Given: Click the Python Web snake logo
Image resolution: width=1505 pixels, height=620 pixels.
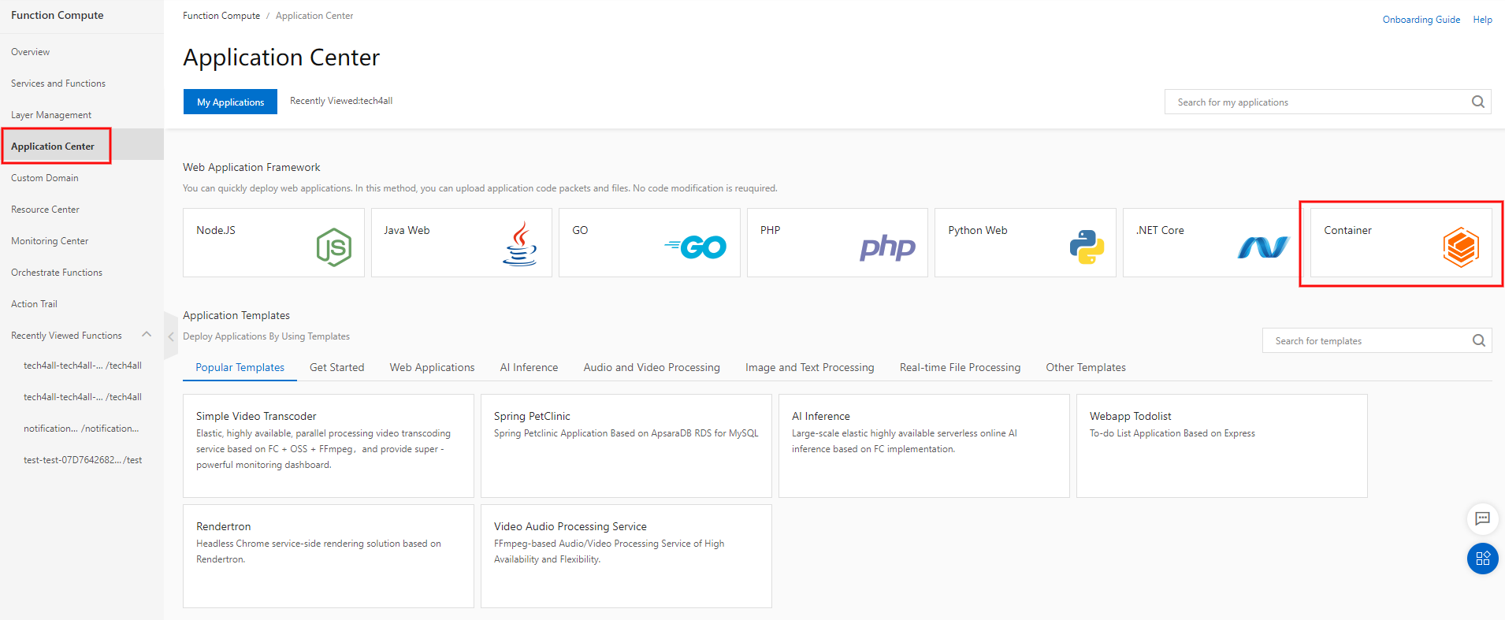Looking at the screenshot, I should pyautogui.click(x=1087, y=247).
